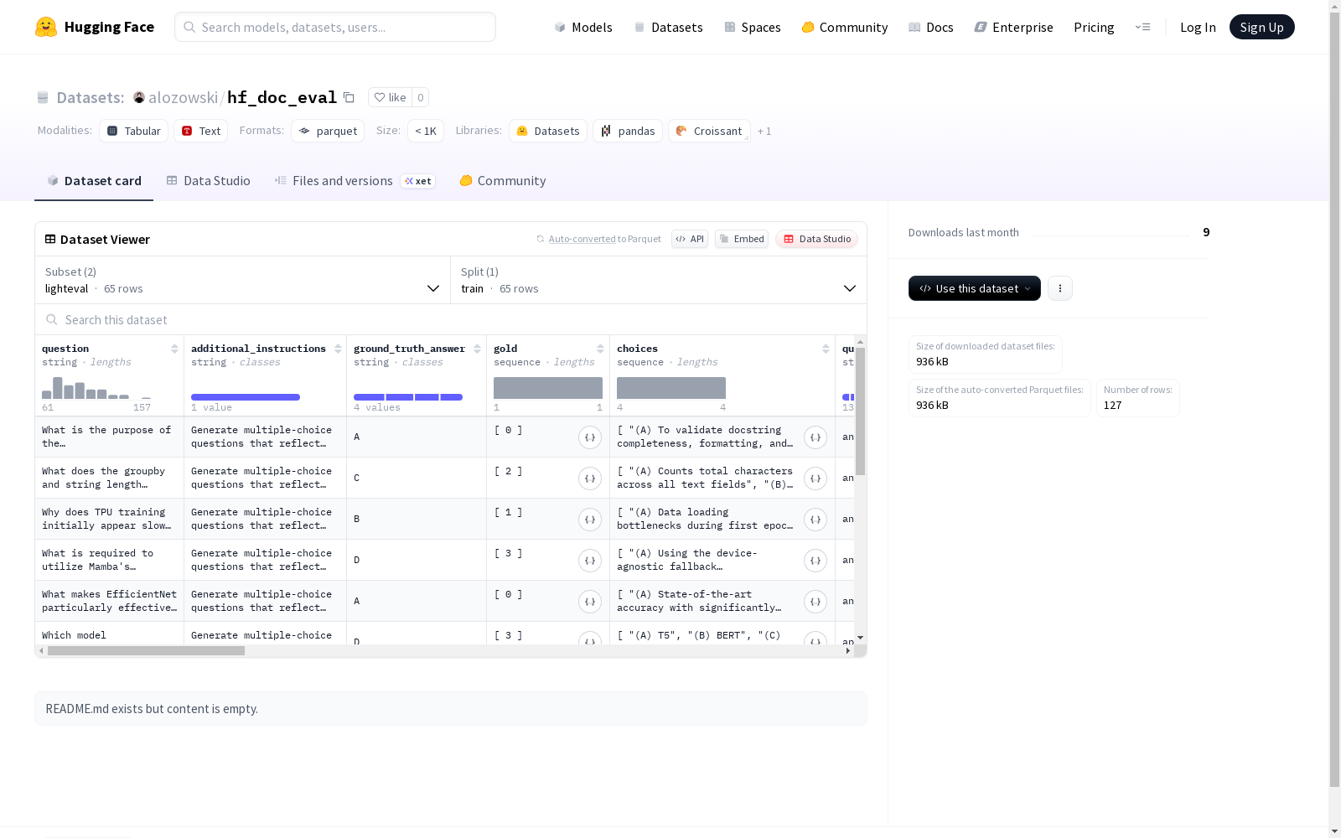This screenshot has width=1341, height=838.
Task: Like the hf_doc_eval dataset
Action: (x=391, y=97)
